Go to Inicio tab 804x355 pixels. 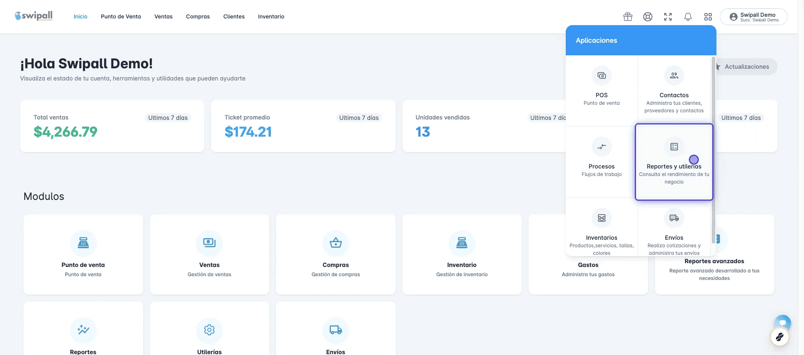tap(80, 17)
